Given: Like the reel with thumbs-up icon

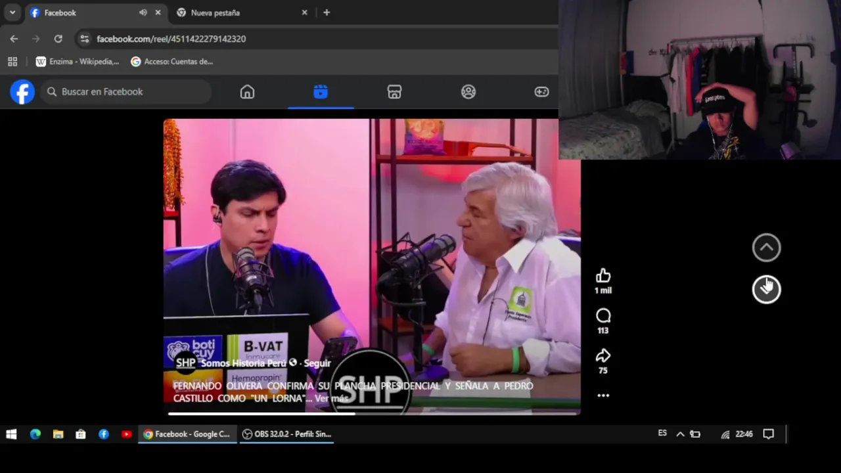Looking at the screenshot, I should 603,276.
